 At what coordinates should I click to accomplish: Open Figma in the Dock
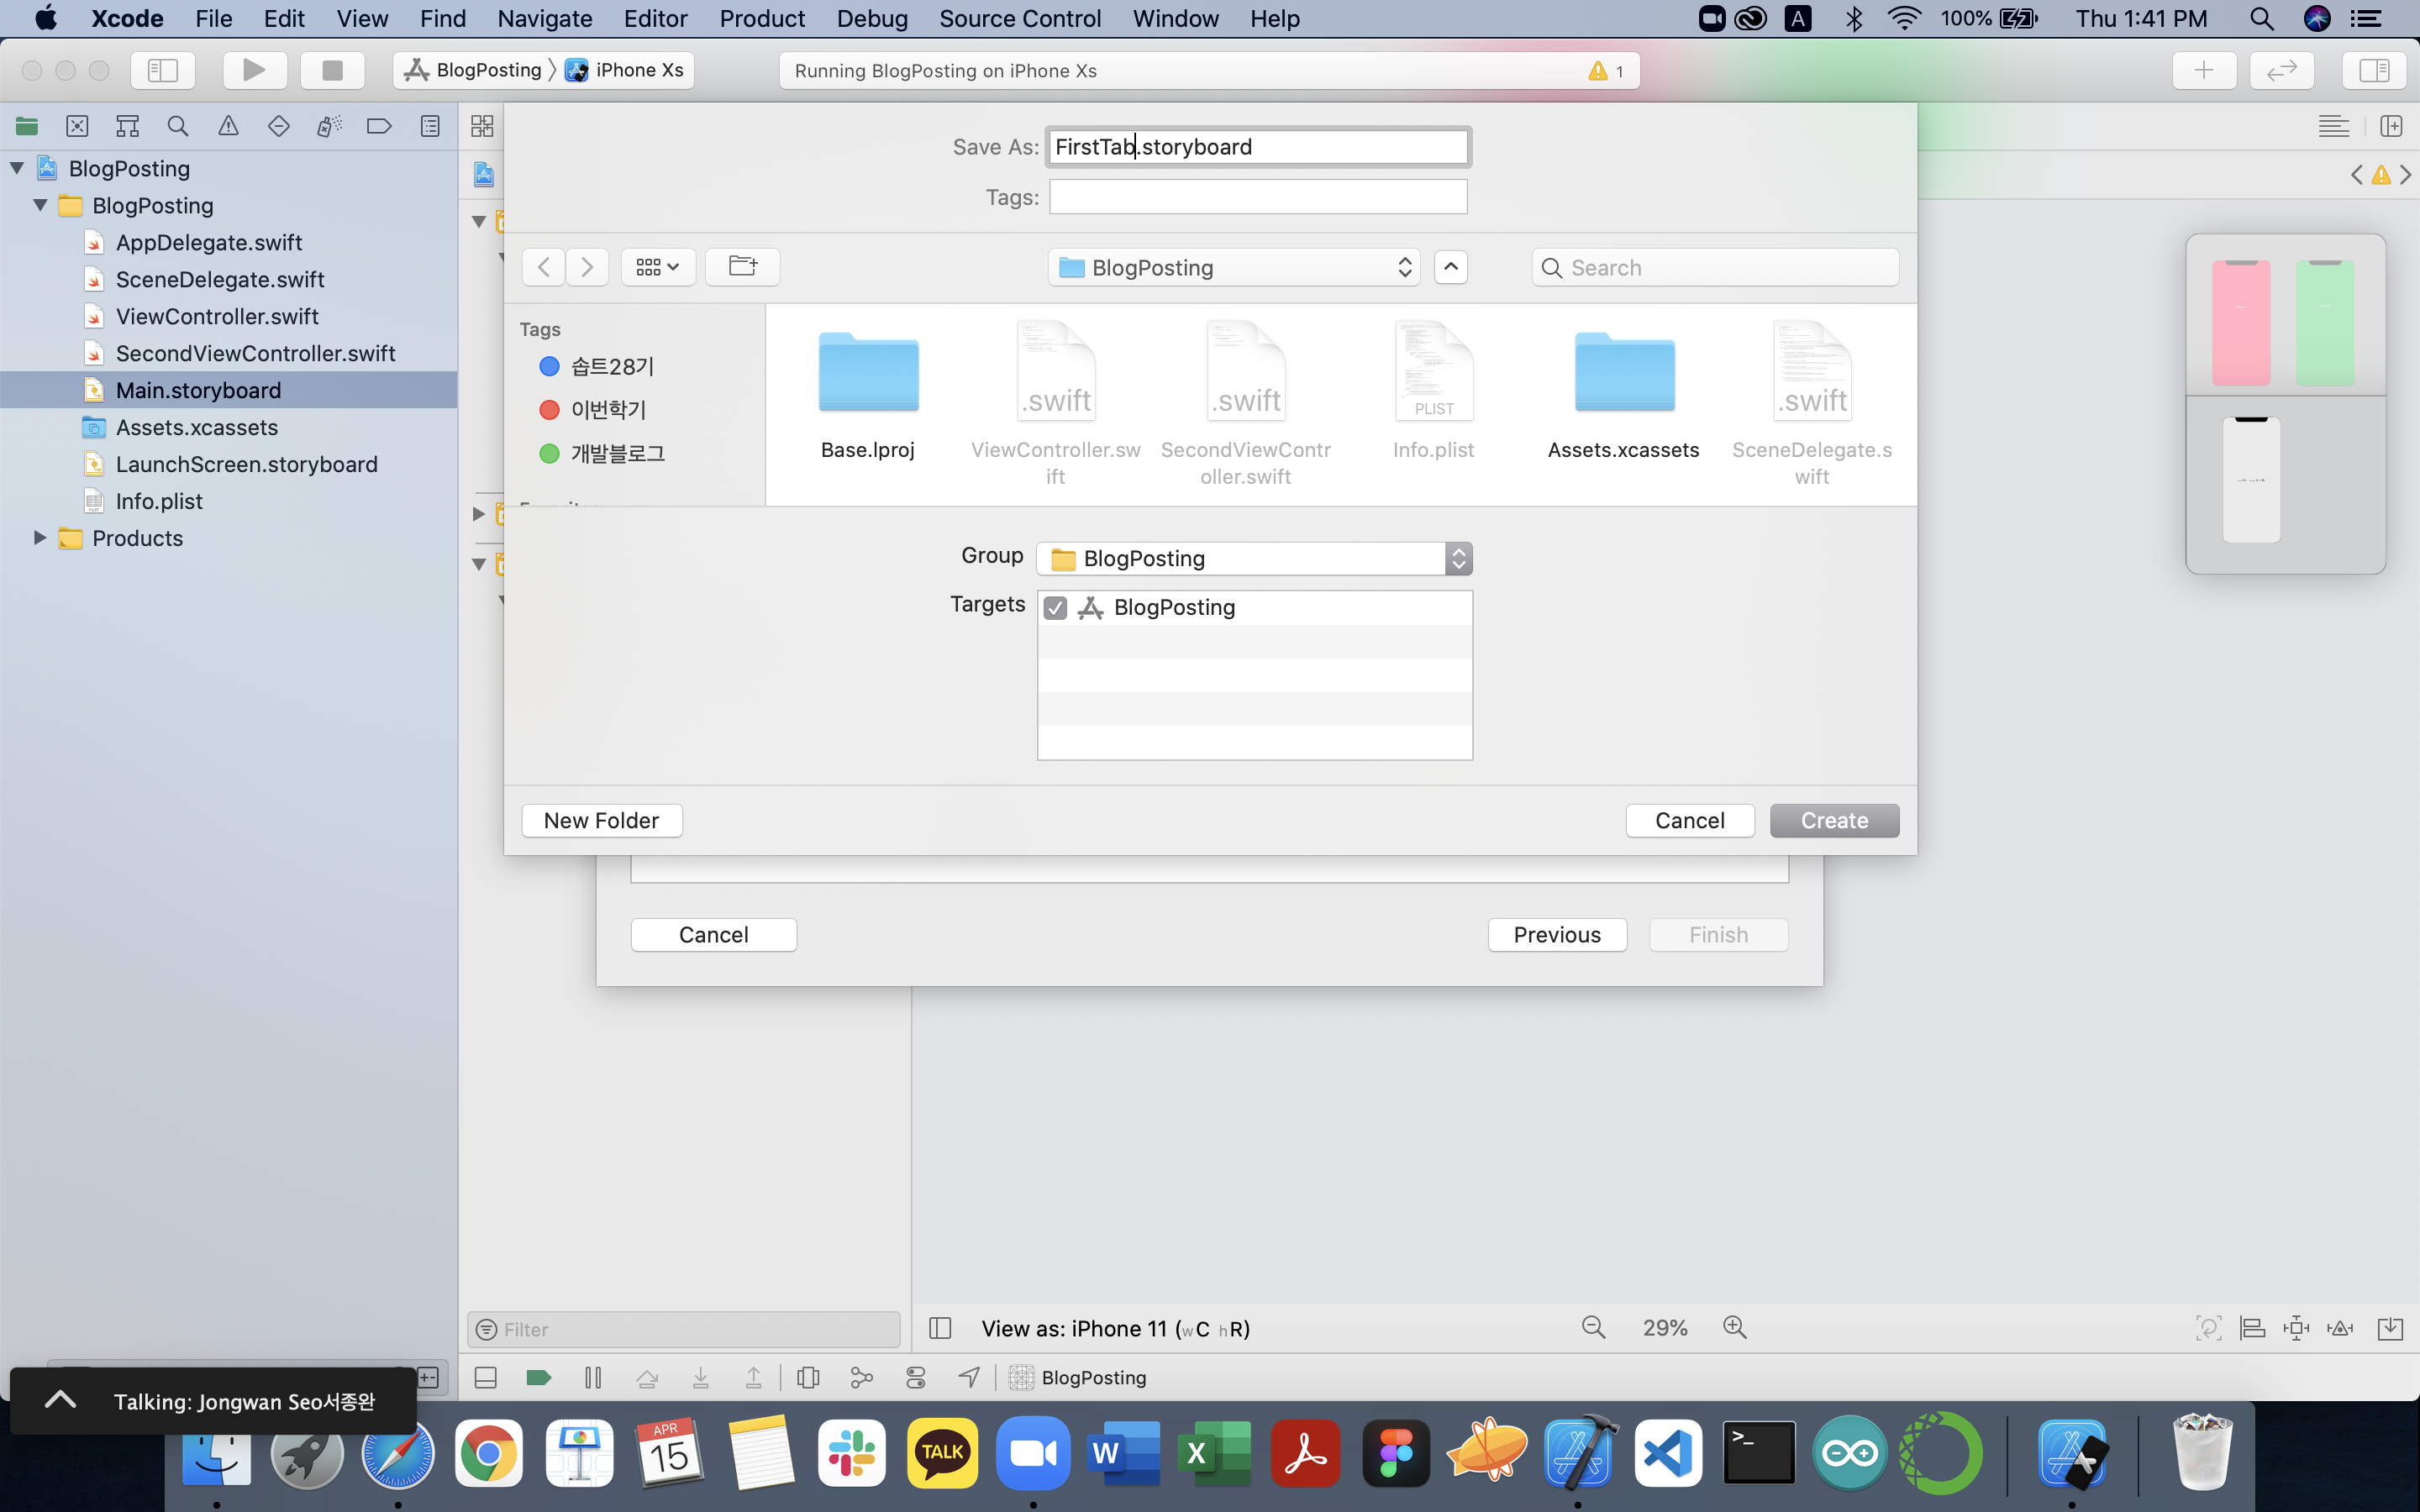(x=1396, y=1452)
